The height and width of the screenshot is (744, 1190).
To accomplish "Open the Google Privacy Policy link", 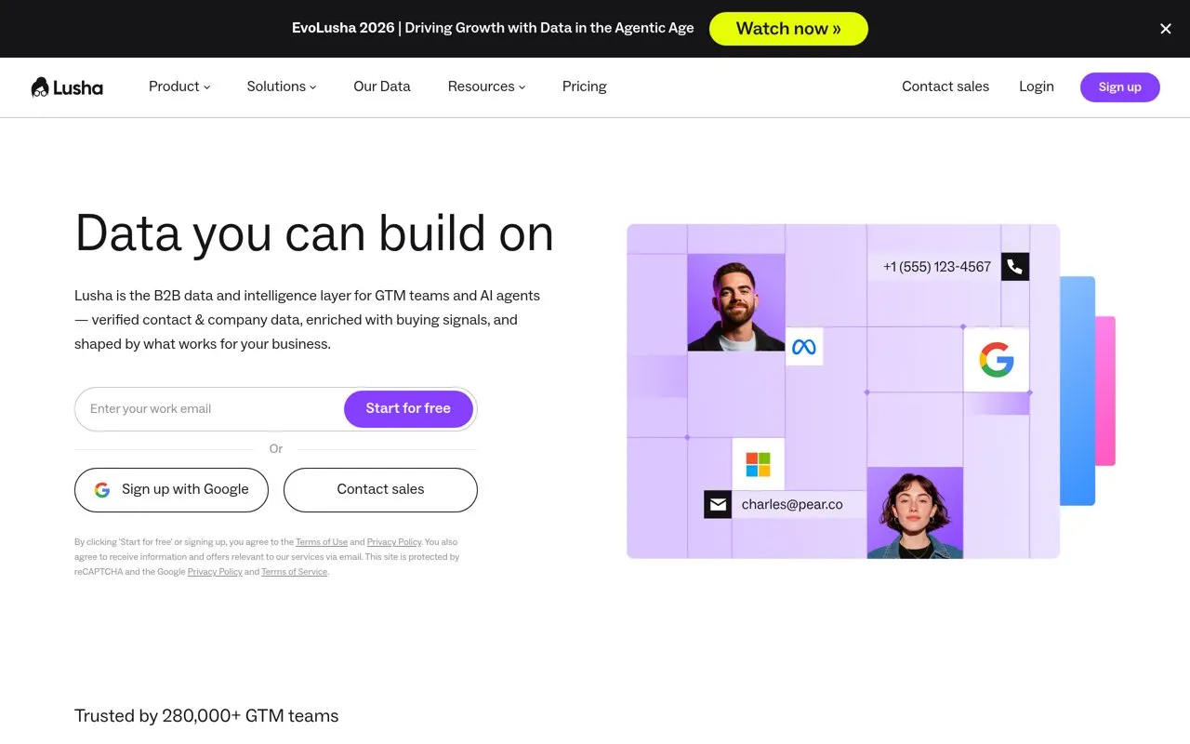I will point(215,572).
